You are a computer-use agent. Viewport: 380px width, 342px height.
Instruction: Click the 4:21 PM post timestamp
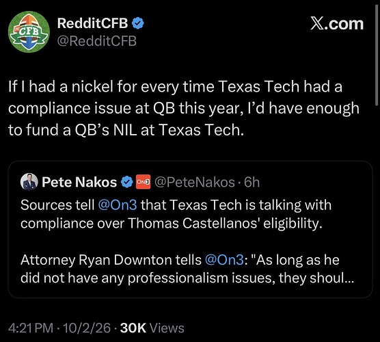pos(31,328)
